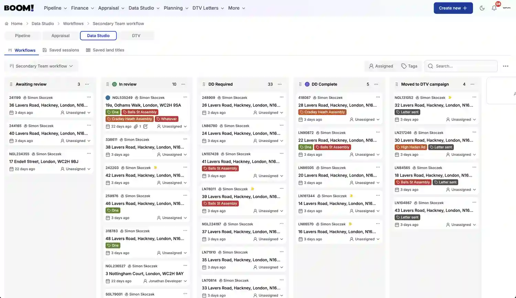The width and height of the screenshot is (516, 298).
Task: Open the workflow overflow menu beside Search
Action: (506, 66)
